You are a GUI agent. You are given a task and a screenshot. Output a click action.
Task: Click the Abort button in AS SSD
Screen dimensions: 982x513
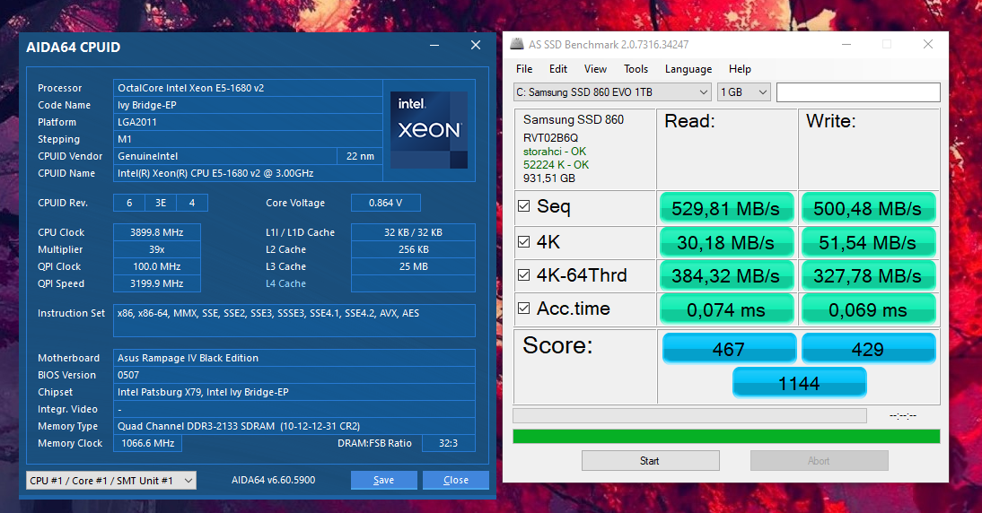(x=820, y=460)
